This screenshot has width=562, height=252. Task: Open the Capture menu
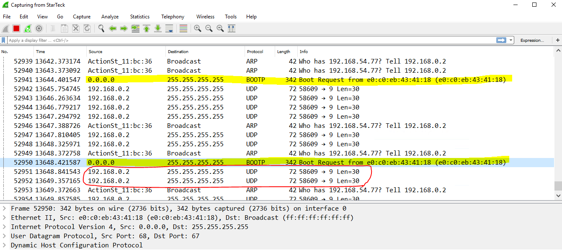[x=82, y=17]
